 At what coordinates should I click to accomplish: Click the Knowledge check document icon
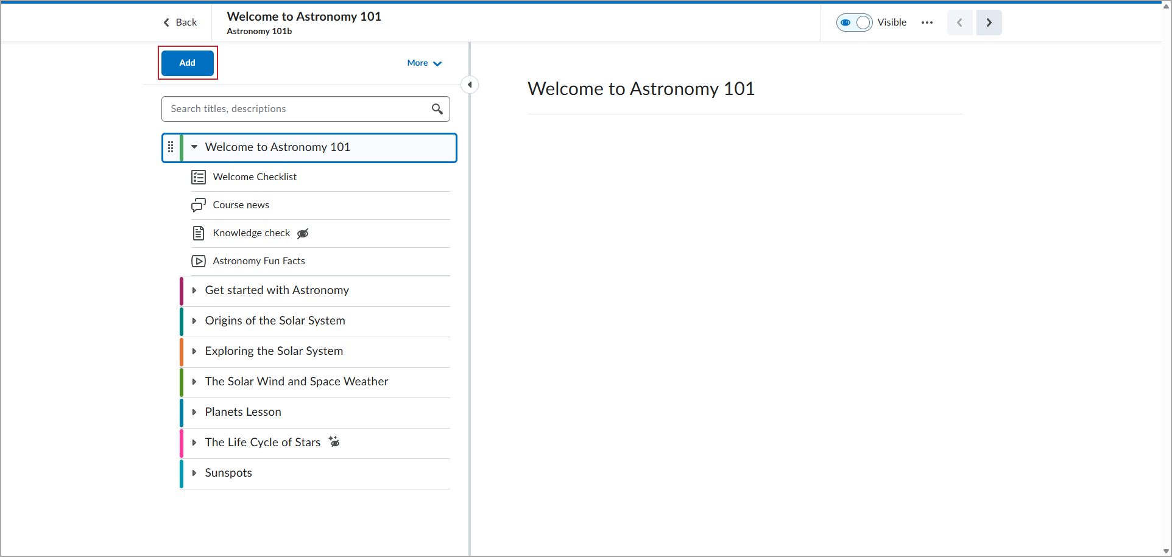tap(199, 233)
